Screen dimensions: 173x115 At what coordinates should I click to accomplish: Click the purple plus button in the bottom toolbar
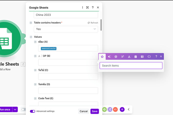[122, 109]
